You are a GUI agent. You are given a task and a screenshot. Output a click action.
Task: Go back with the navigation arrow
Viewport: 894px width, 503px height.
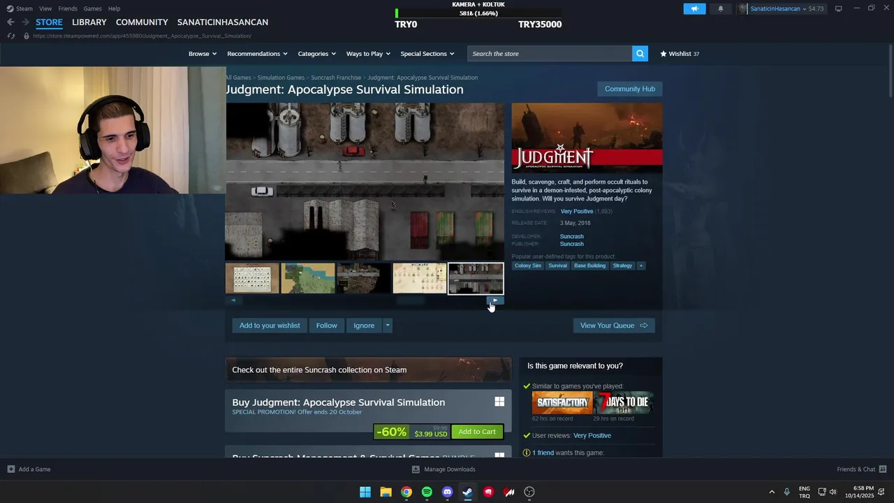click(10, 22)
